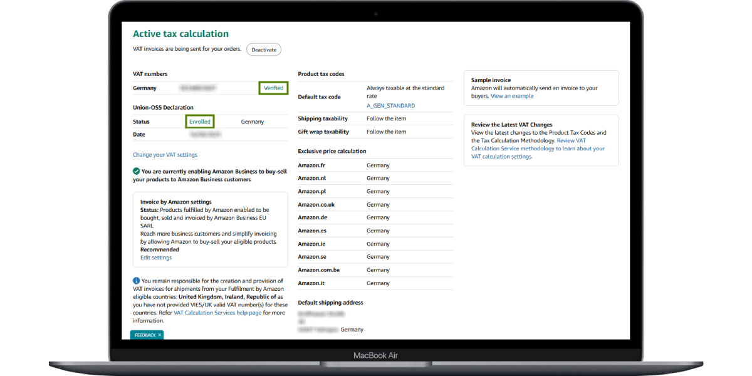Select the Amazon.ie marketplace row label

coord(311,244)
